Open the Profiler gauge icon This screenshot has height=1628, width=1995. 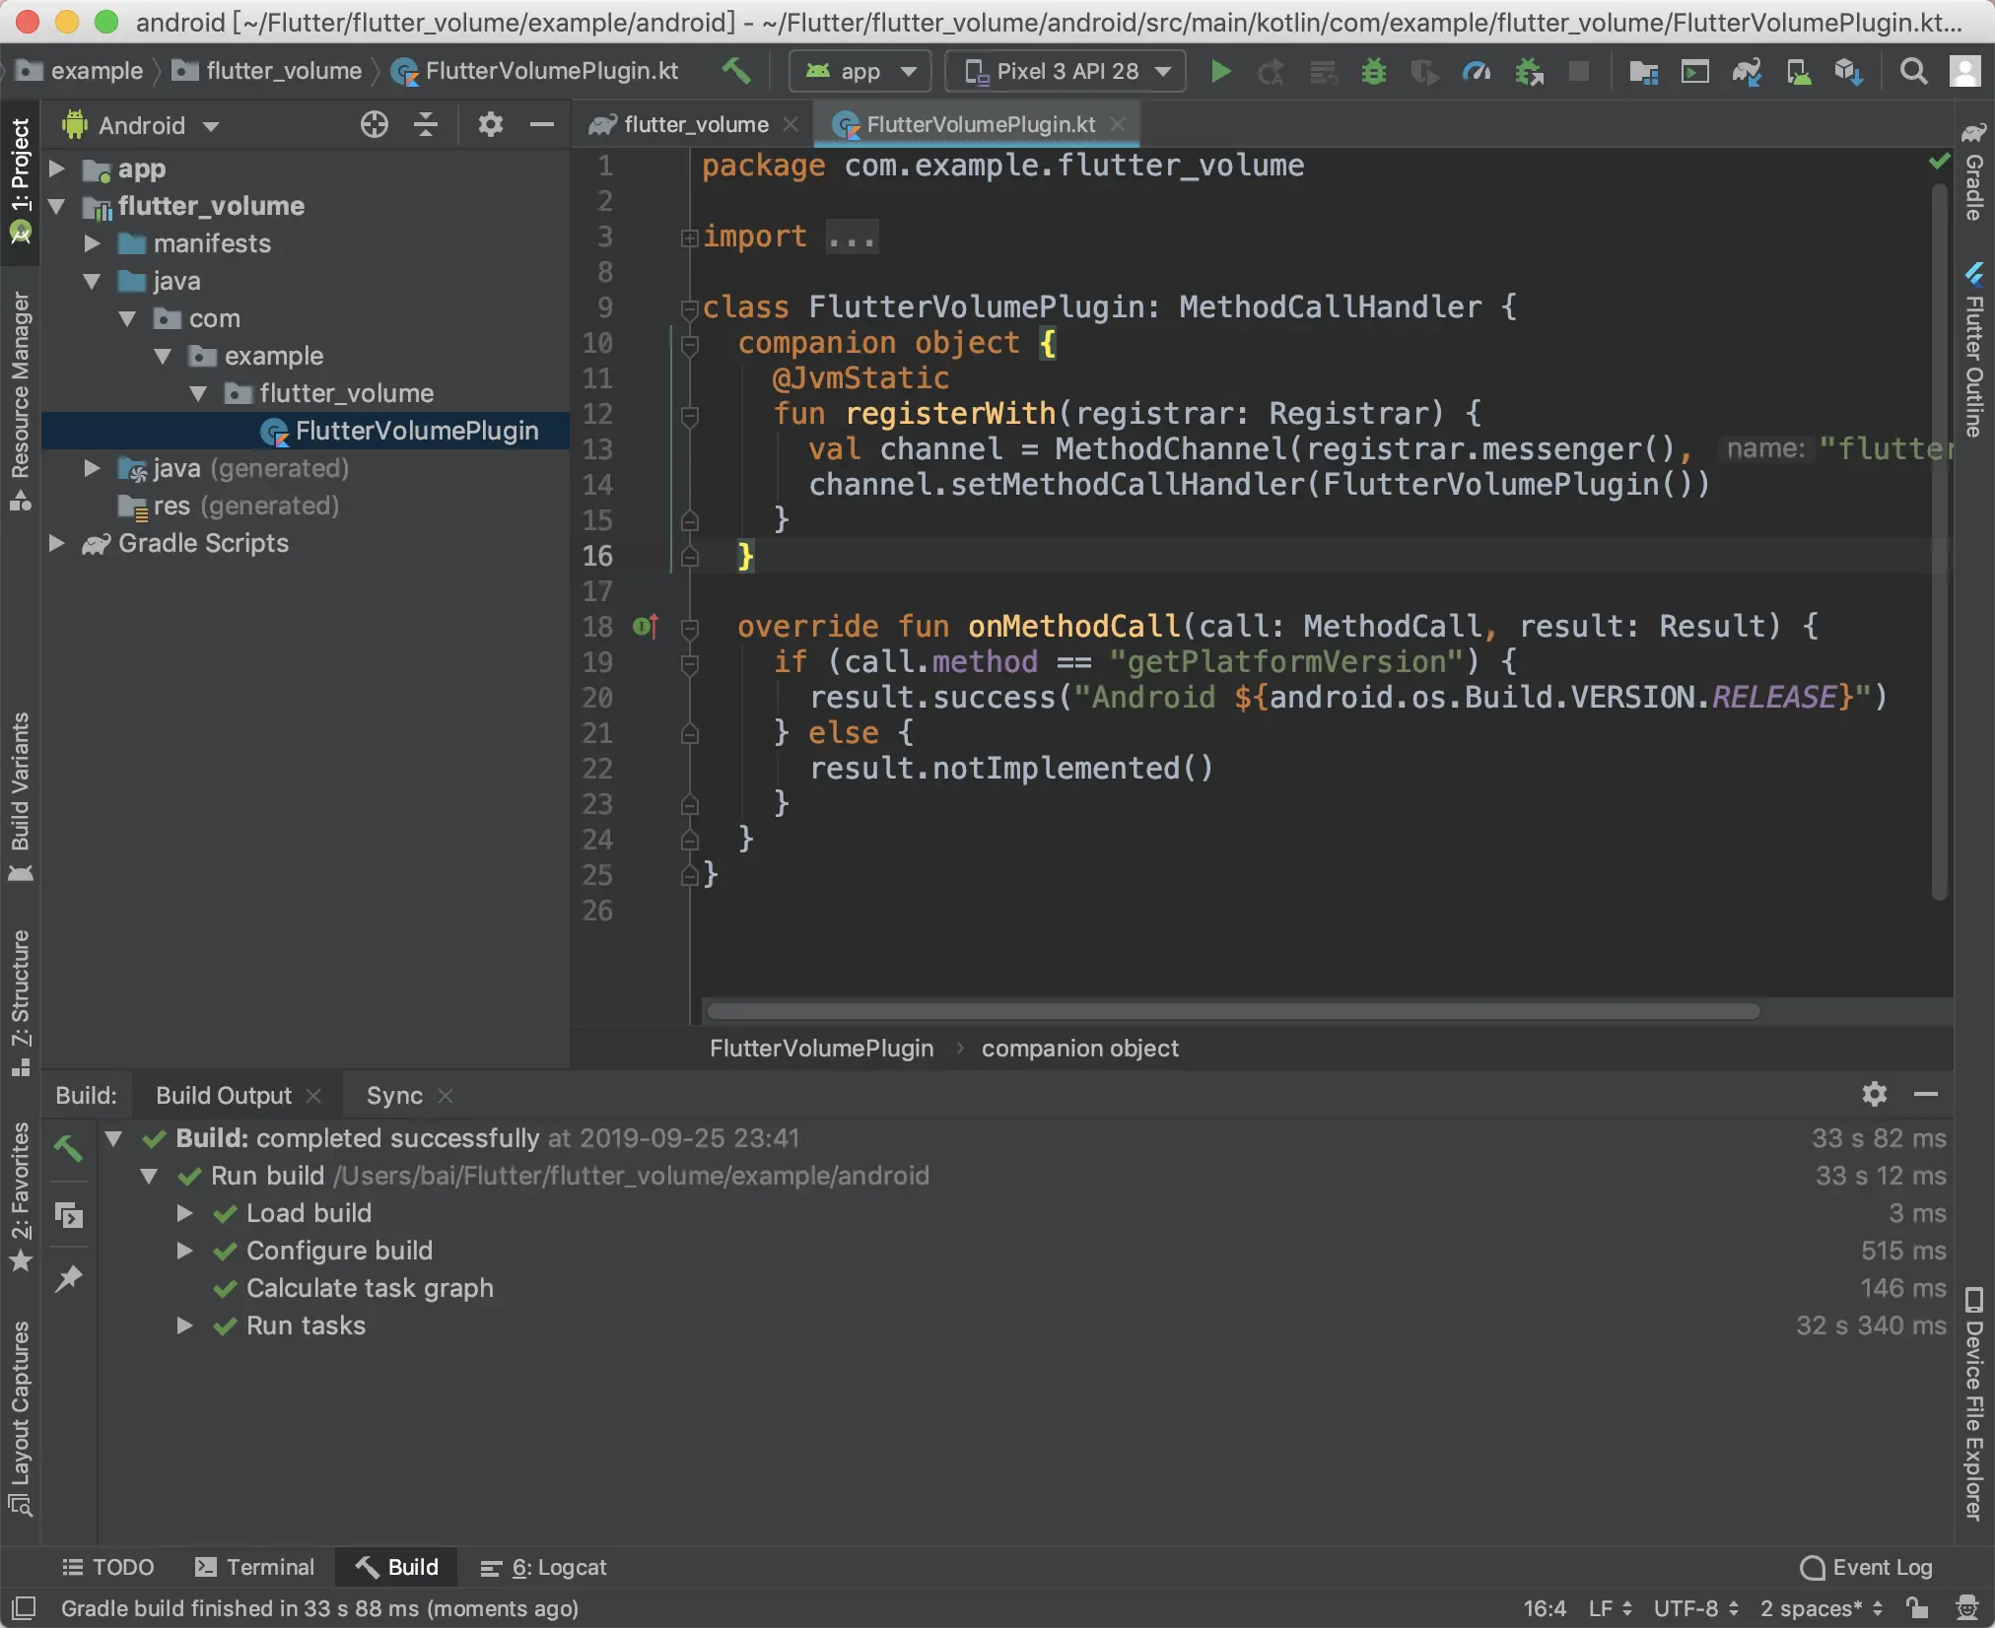(x=1476, y=71)
